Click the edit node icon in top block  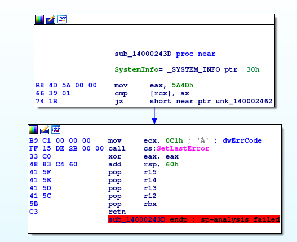(51, 19)
